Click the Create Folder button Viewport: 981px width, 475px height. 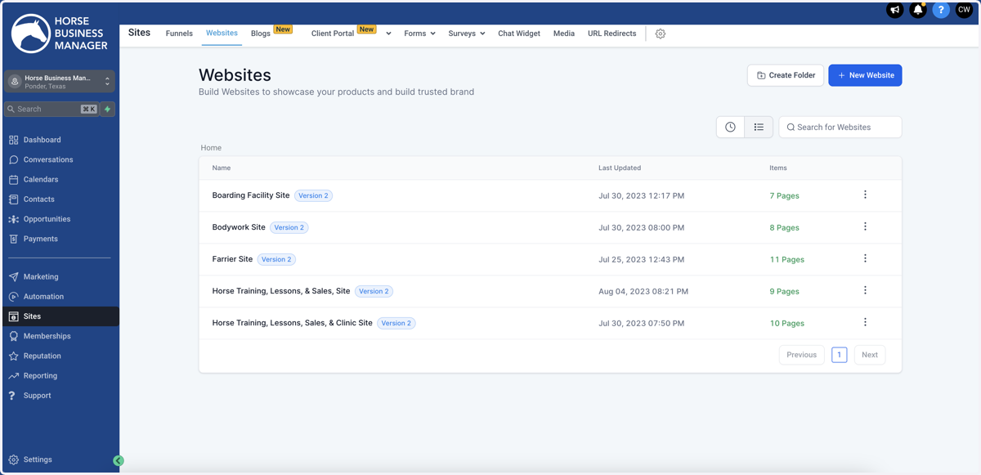(786, 75)
